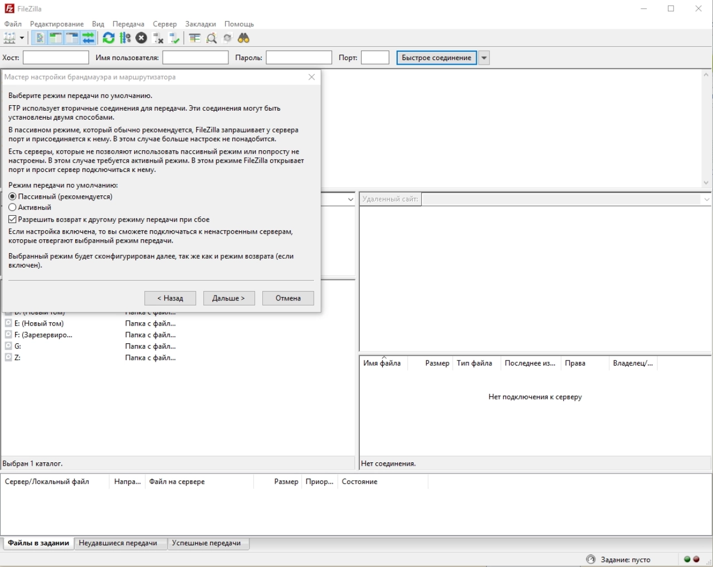The height and width of the screenshot is (567, 713).
Task: Refresh the file and folder lists
Action: [x=109, y=38]
